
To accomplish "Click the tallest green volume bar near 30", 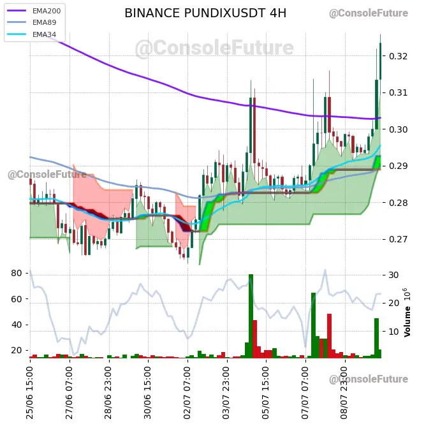I will (x=251, y=316).
